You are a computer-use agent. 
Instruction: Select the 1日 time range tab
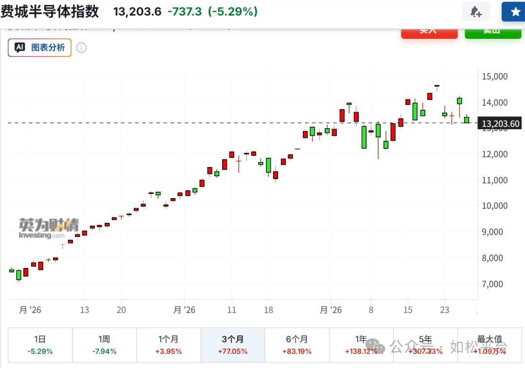[40, 345]
